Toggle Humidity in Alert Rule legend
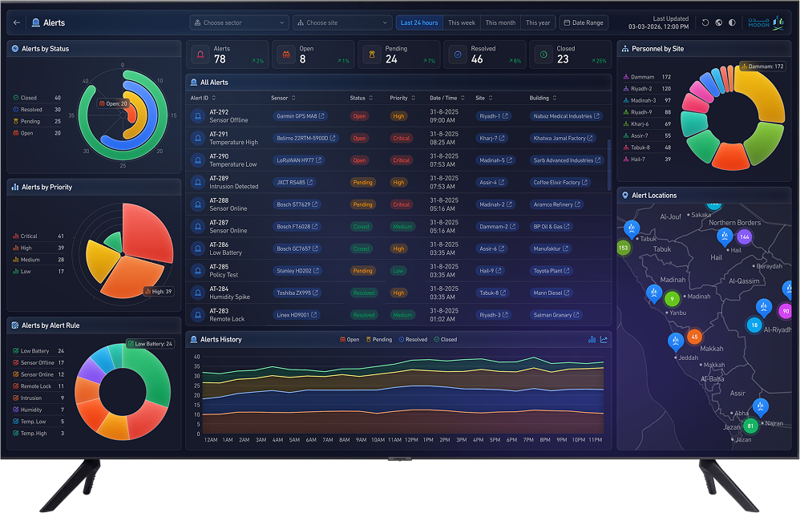Screen dimensions: 800x513 pyautogui.click(x=38, y=410)
